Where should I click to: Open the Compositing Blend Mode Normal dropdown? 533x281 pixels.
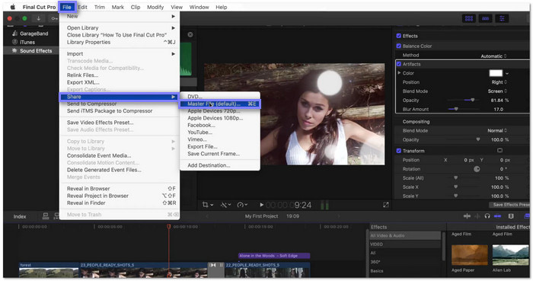click(x=497, y=130)
